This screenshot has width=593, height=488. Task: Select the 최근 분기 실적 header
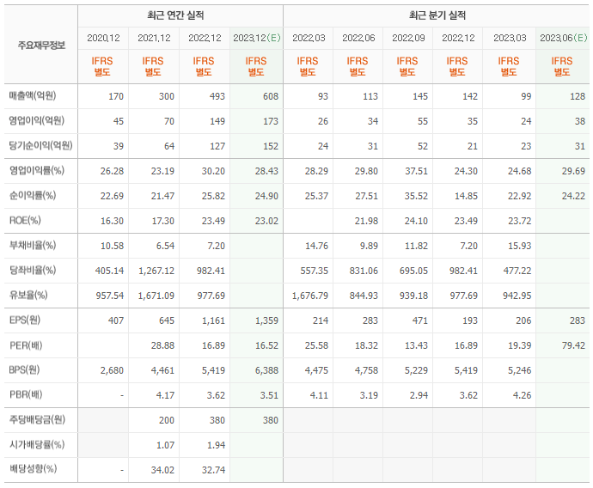[x=437, y=15]
